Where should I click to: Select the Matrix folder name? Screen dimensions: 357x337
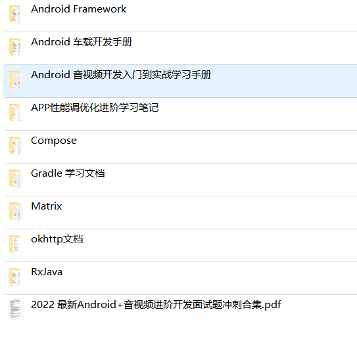tap(47, 206)
